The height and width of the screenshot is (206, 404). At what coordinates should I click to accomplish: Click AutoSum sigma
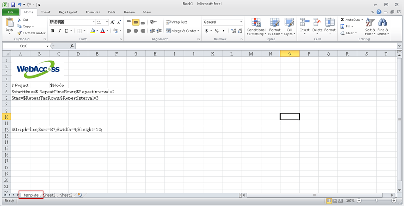343,20
